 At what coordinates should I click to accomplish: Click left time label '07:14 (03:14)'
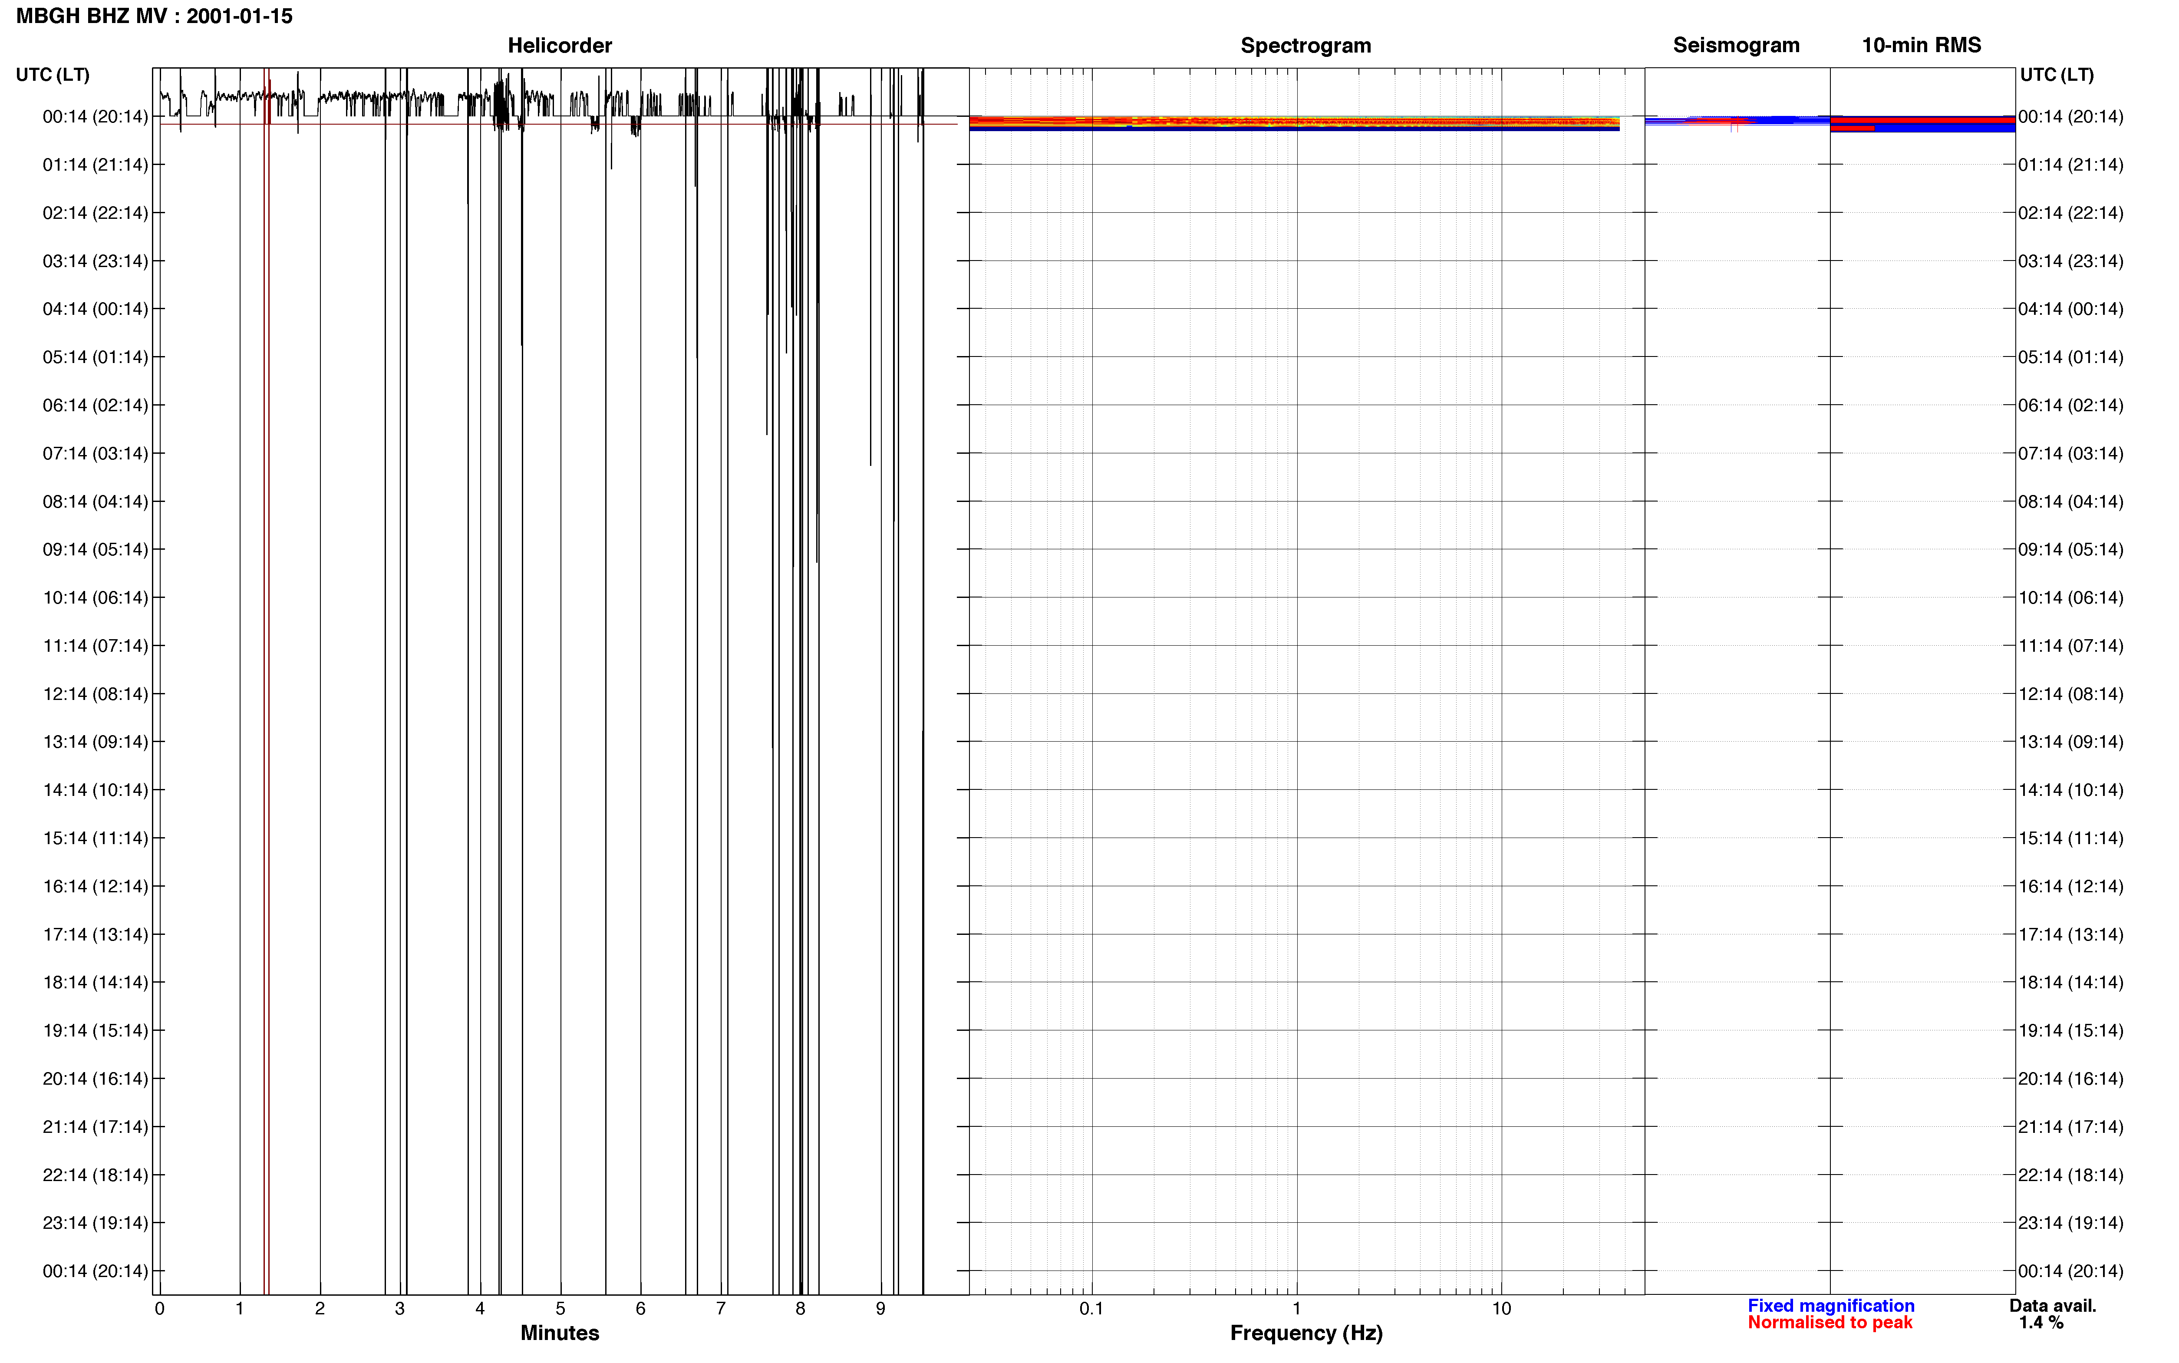coord(96,453)
